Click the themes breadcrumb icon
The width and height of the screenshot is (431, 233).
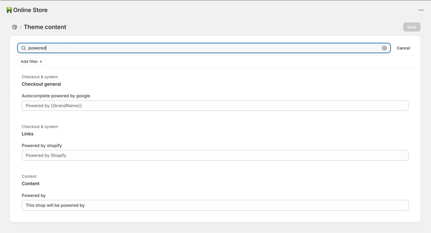[15, 27]
